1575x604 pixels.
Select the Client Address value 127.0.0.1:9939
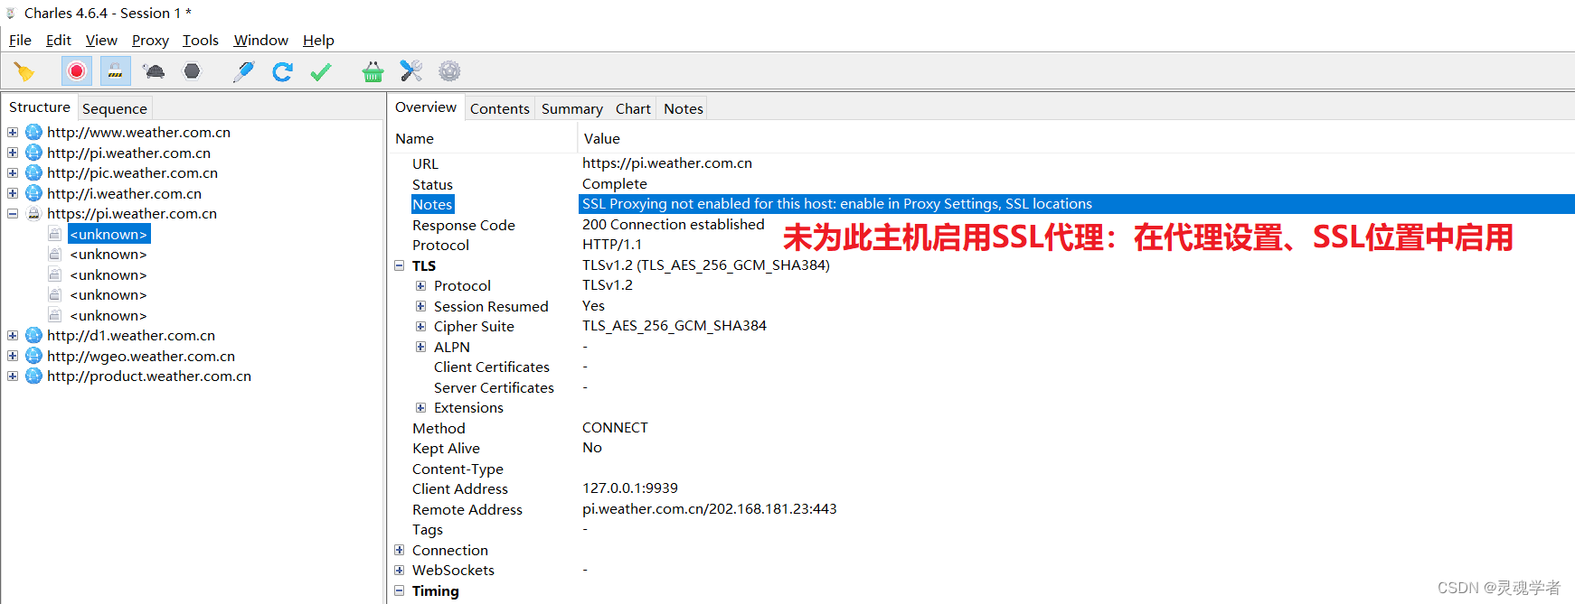(630, 488)
